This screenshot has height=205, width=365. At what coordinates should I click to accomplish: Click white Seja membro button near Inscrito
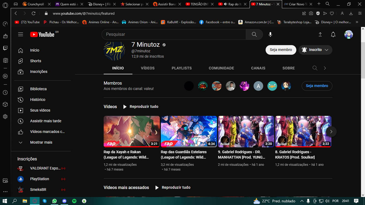[281, 50]
